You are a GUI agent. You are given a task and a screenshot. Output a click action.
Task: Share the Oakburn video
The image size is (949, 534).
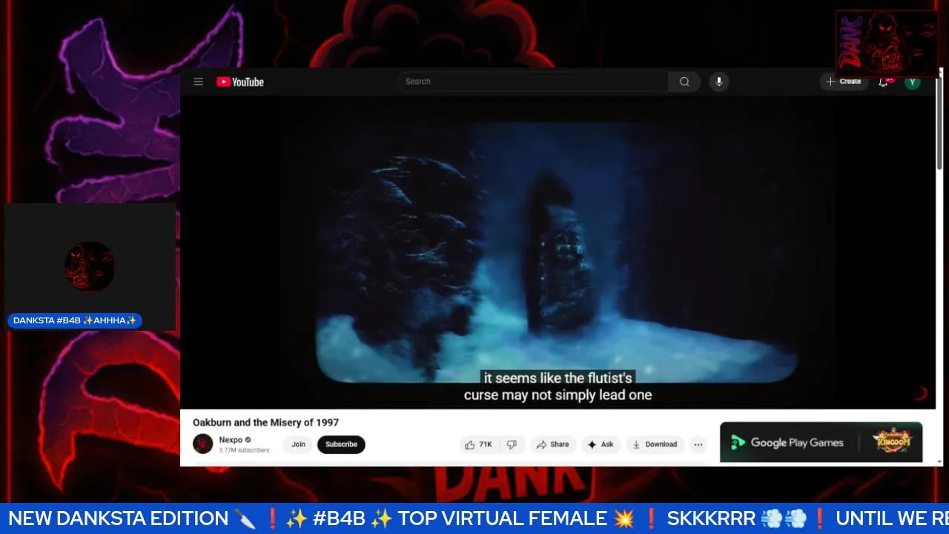point(553,444)
